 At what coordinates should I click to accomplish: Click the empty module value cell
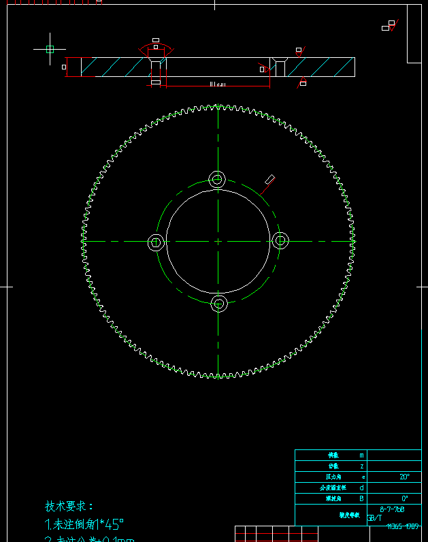(394, 456)
